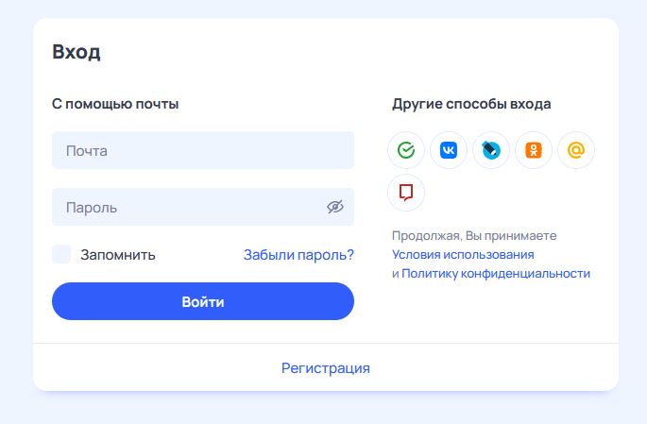Click the Запомнить label text
647x424 pixels.
(118, 254)
